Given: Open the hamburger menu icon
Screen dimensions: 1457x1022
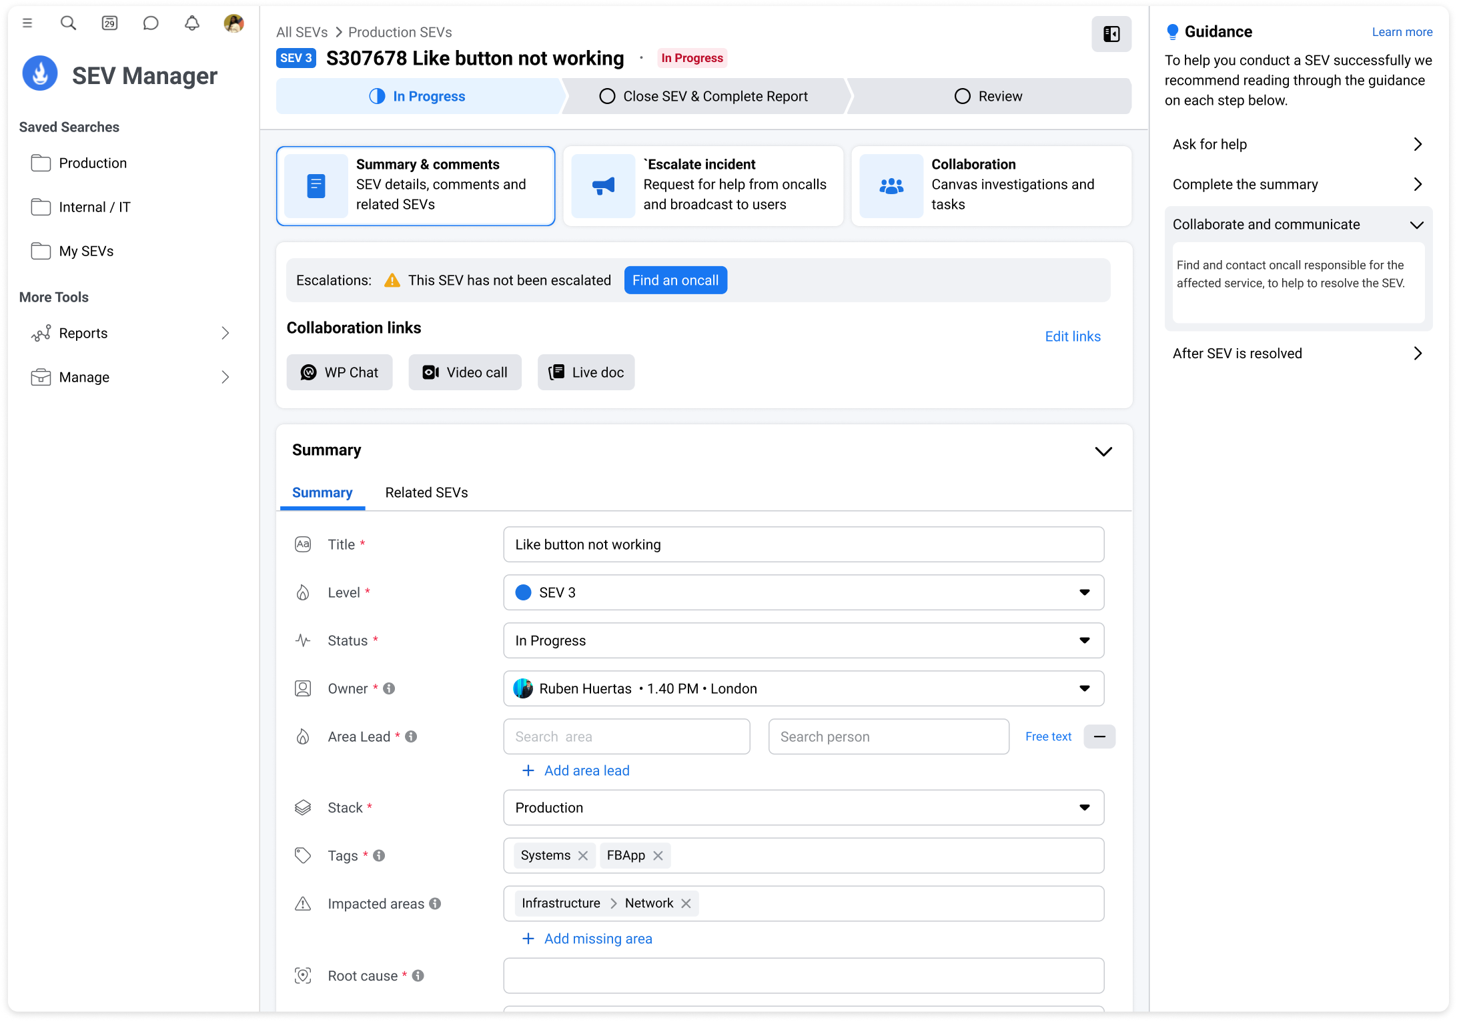Looking at the screenshot, I should coord(27,23).
